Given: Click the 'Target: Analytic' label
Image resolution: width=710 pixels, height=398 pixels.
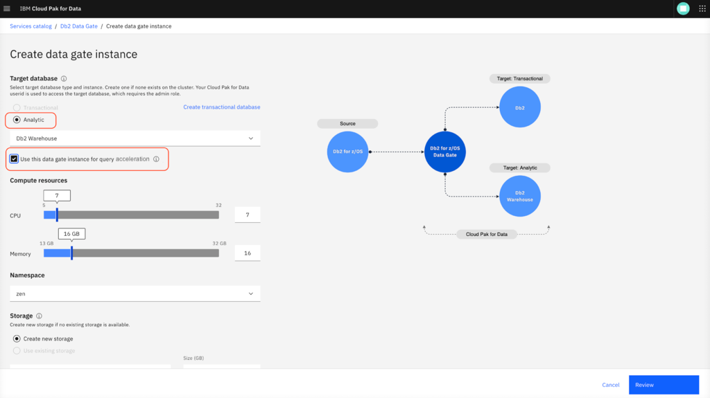Looking at the screenshot, I should [520, 168].
